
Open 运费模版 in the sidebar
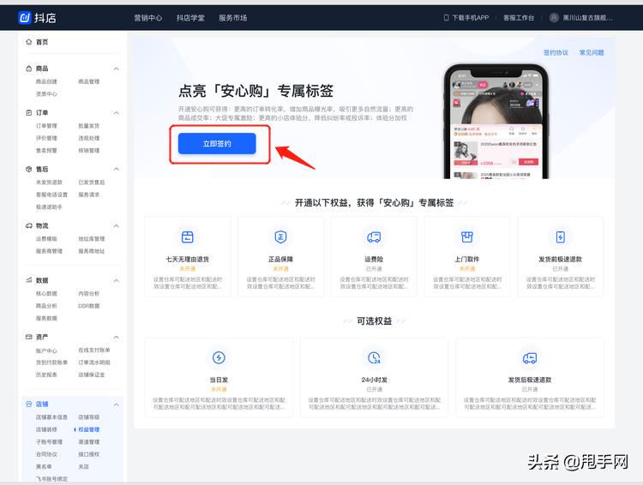tap(46, 238)
